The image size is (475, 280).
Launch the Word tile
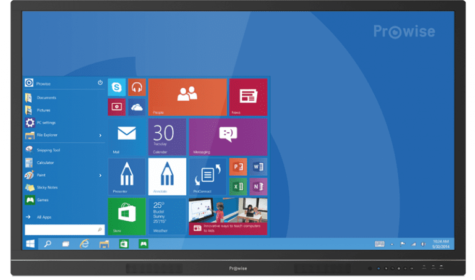(x=258, y=166)
